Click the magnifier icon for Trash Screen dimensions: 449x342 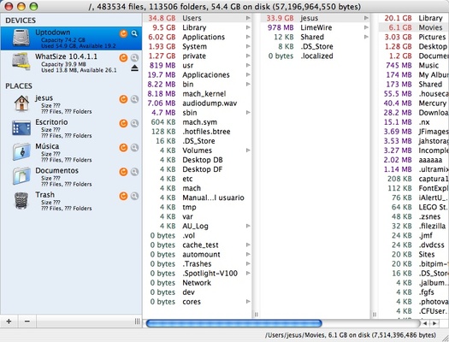coord(134,196)
